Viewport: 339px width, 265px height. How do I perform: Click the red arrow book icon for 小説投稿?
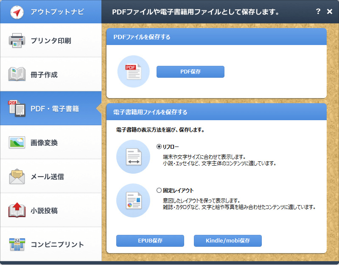[17, 210]
